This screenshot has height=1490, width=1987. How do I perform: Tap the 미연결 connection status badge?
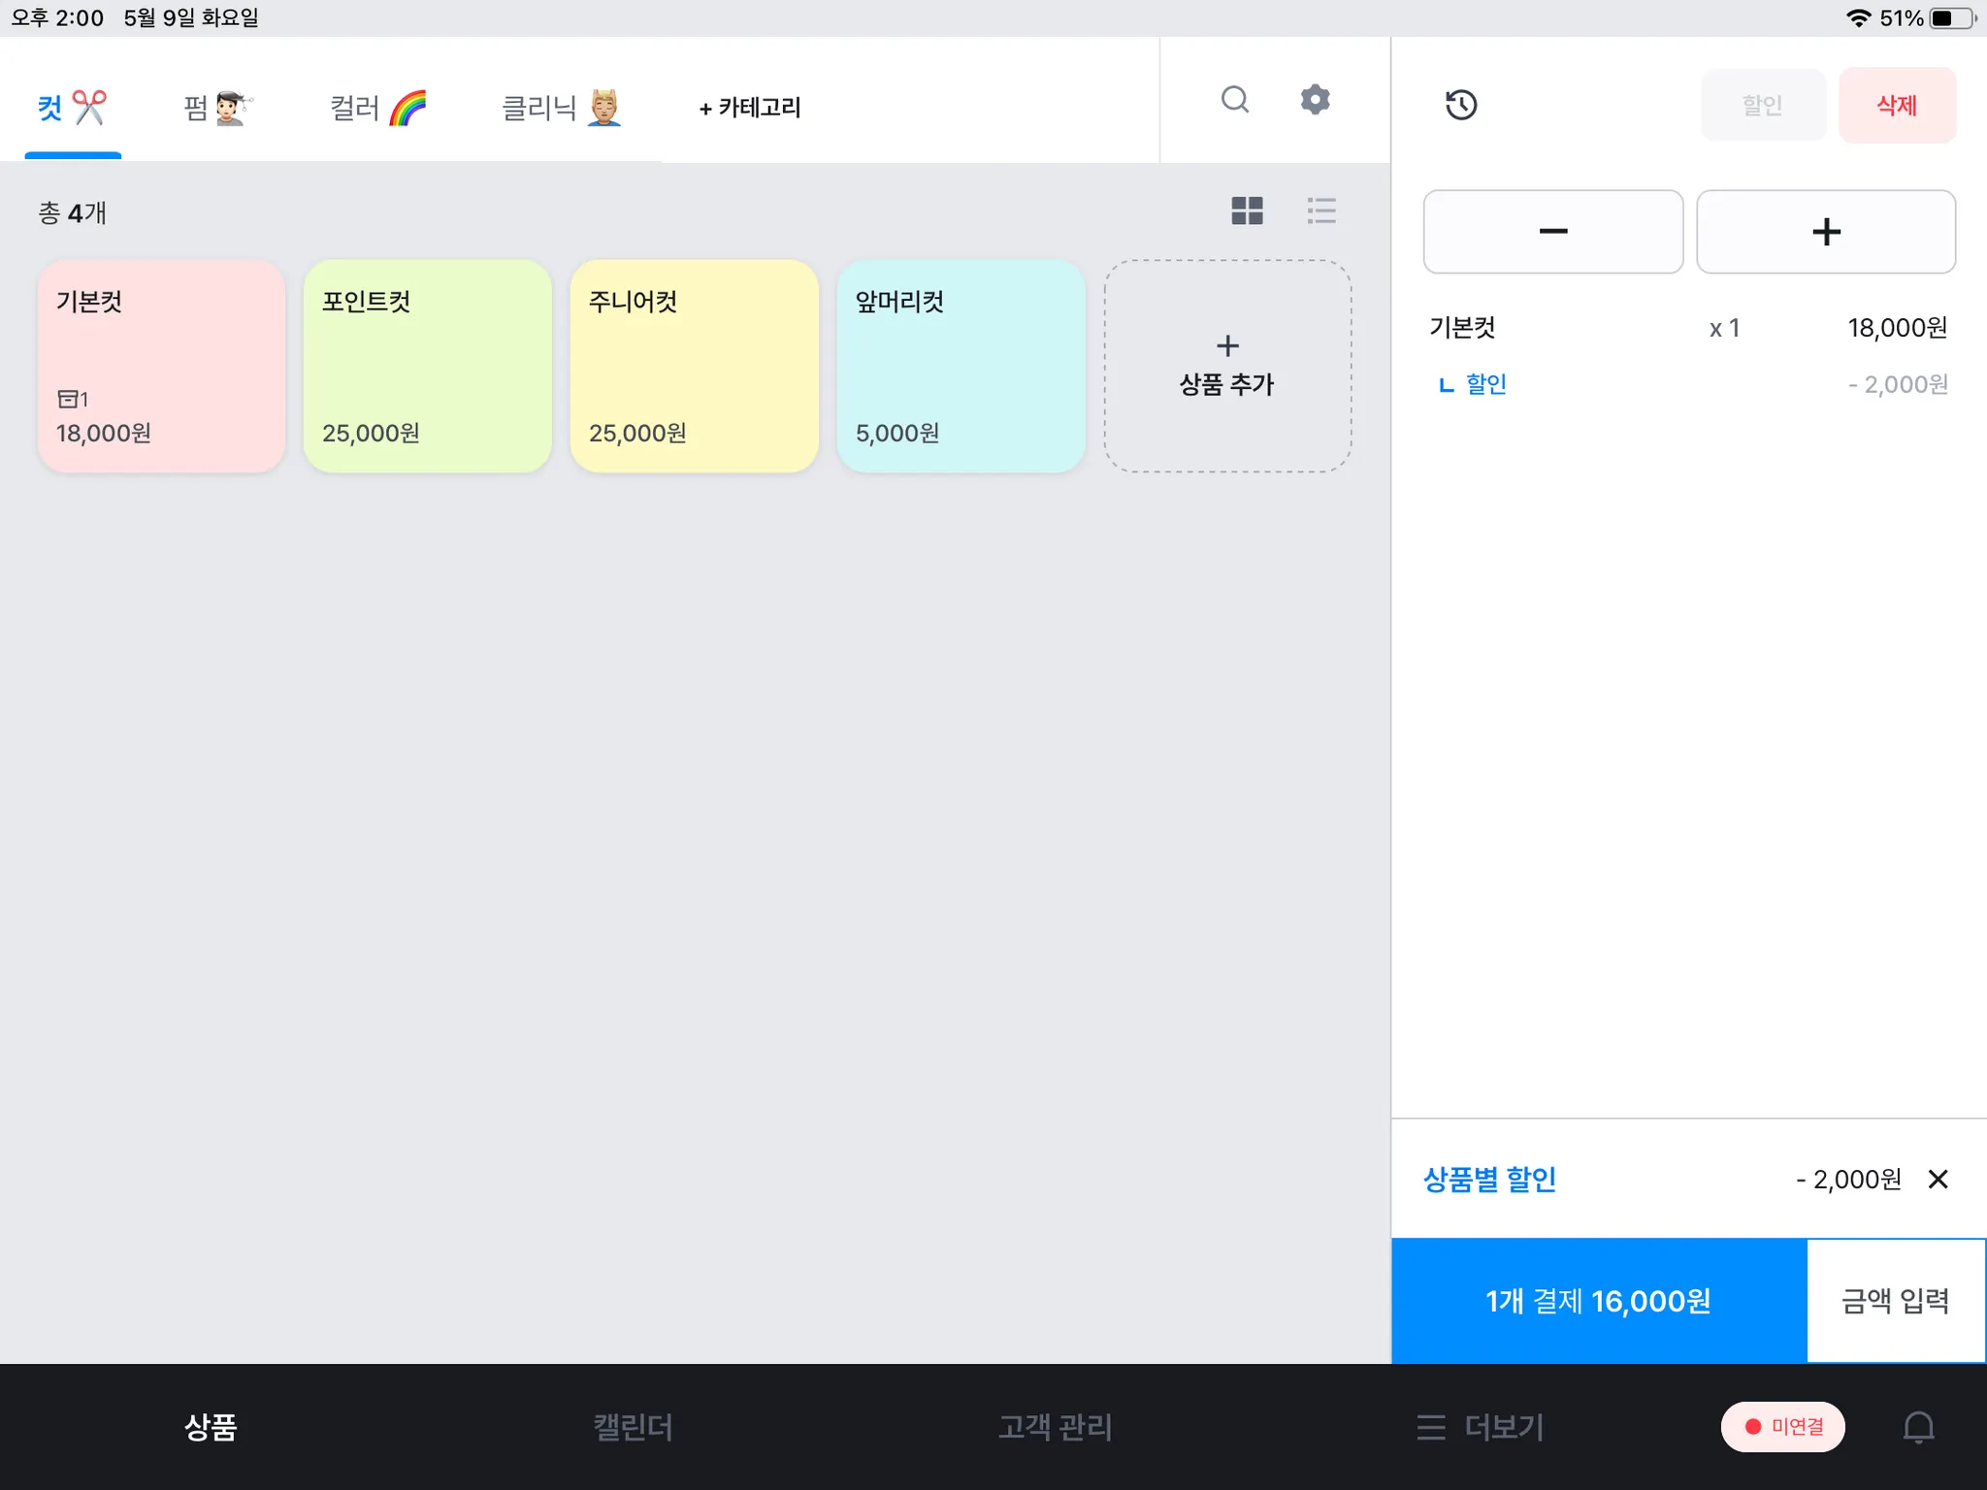[1782, 1426]
